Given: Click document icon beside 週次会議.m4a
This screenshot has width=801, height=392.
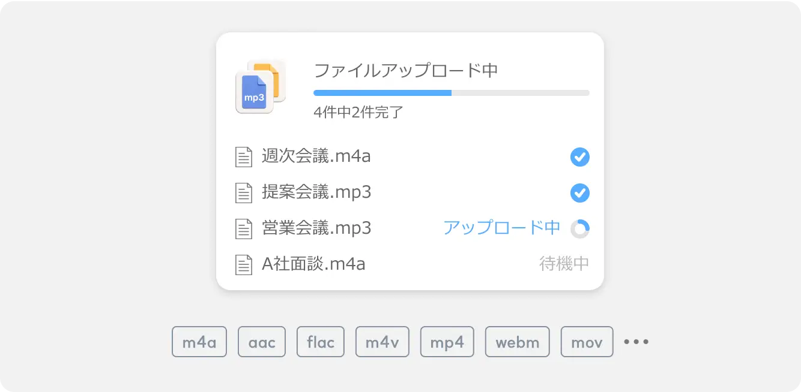Looking at the screenshot, I should click(243, 157).
